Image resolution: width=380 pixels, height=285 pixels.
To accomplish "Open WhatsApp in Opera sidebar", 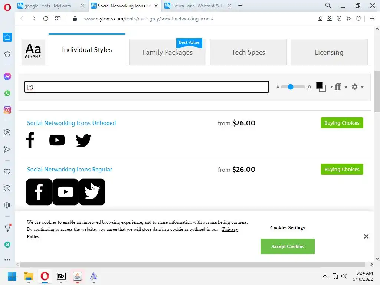I will point(7,93).
